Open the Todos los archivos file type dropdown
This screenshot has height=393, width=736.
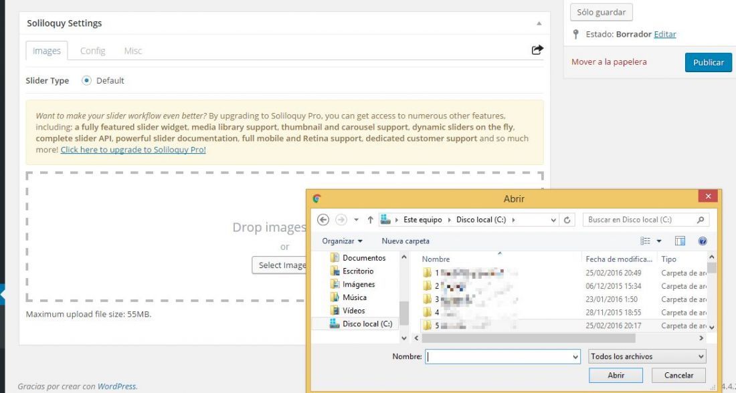(x=647, y=356)
